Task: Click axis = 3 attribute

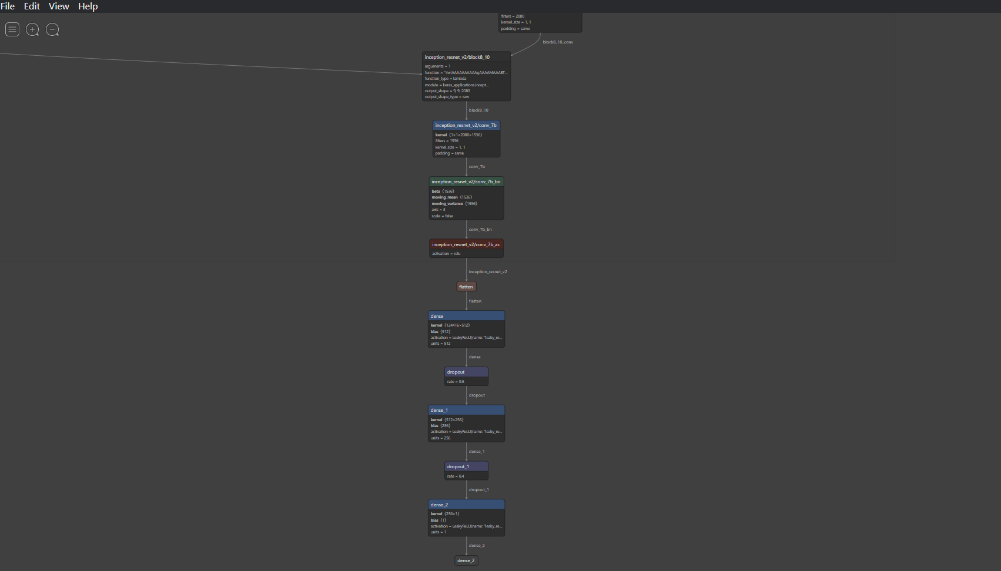Action: pos(438,210)
